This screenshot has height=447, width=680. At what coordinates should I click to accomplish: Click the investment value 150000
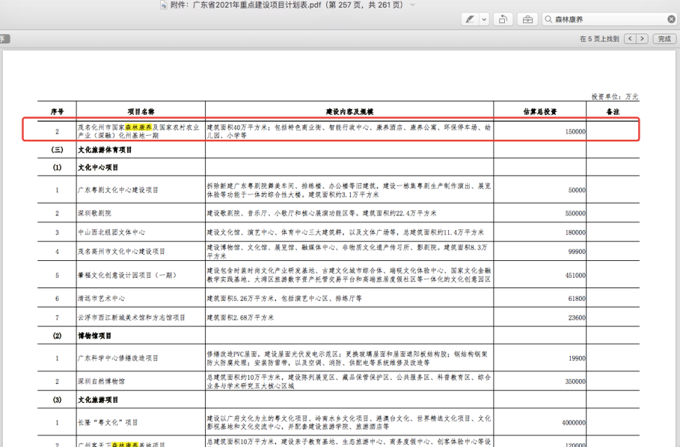tap(575, 132)
